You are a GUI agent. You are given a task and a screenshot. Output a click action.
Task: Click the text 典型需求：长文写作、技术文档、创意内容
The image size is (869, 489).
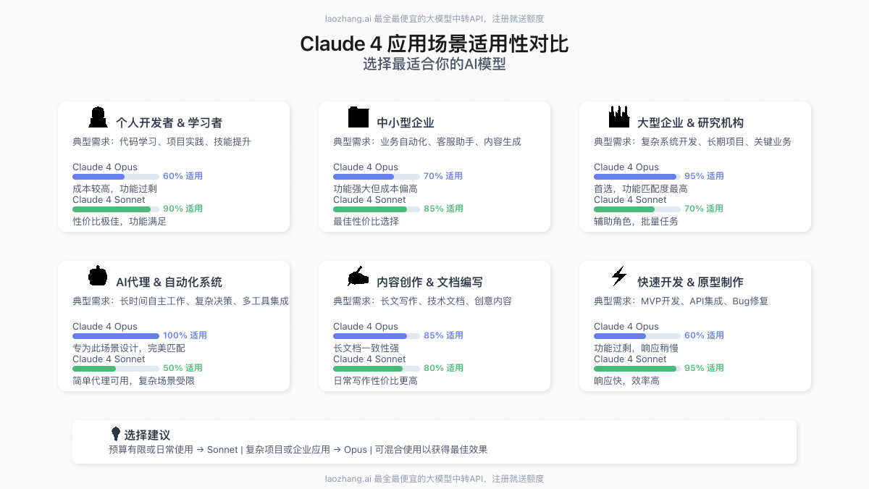pyautogui.click(x=422, y=301)
